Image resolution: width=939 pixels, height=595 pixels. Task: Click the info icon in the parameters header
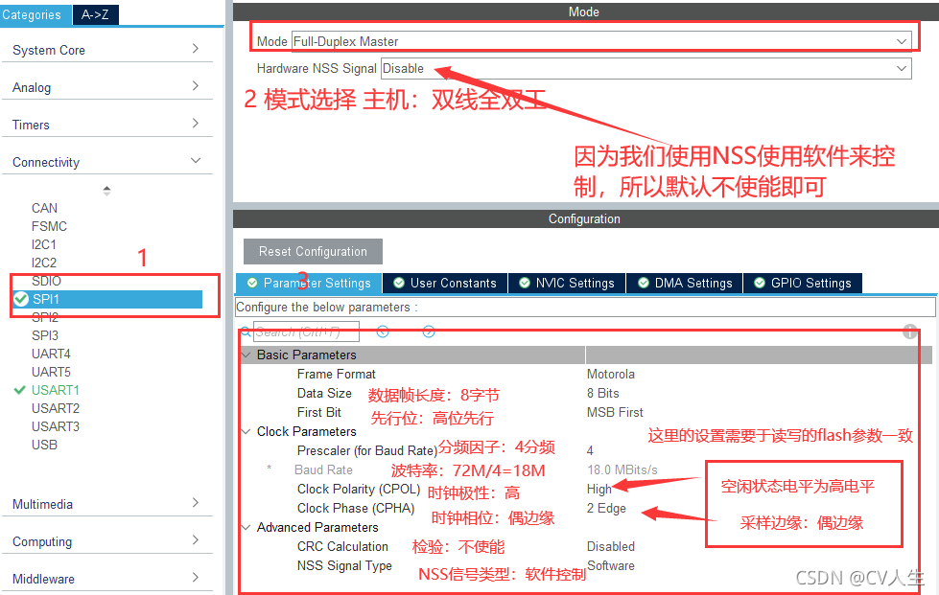[909, 331]
